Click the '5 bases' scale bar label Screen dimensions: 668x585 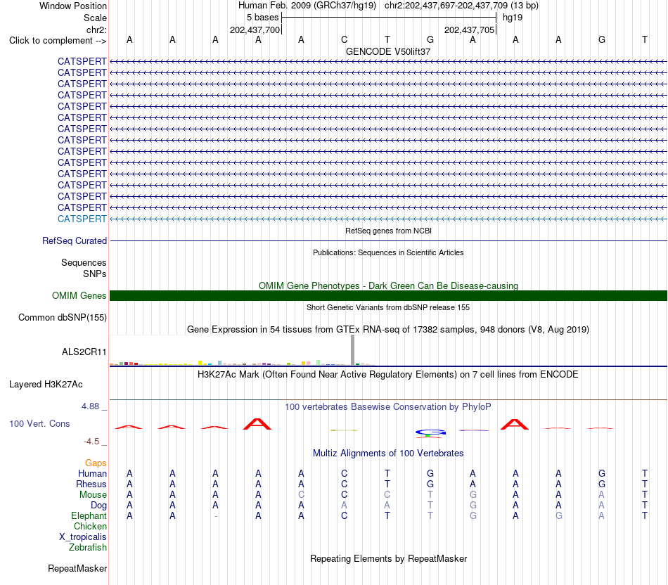pos(262,18)
